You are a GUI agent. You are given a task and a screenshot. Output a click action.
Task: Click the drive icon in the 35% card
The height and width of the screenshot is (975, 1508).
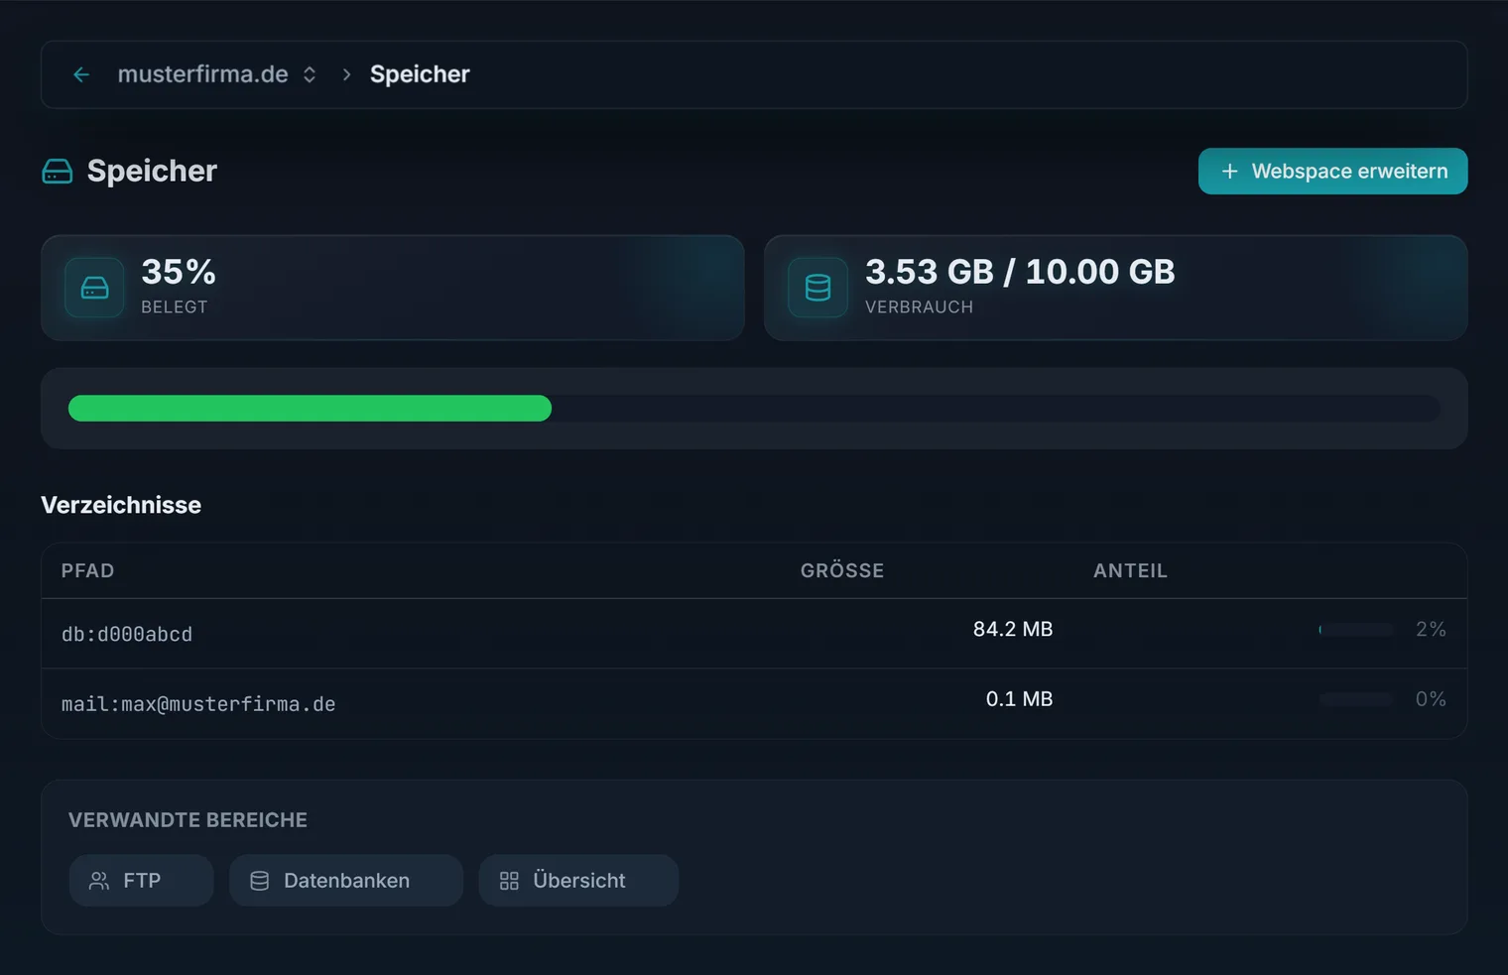click(x=94, y=288)
